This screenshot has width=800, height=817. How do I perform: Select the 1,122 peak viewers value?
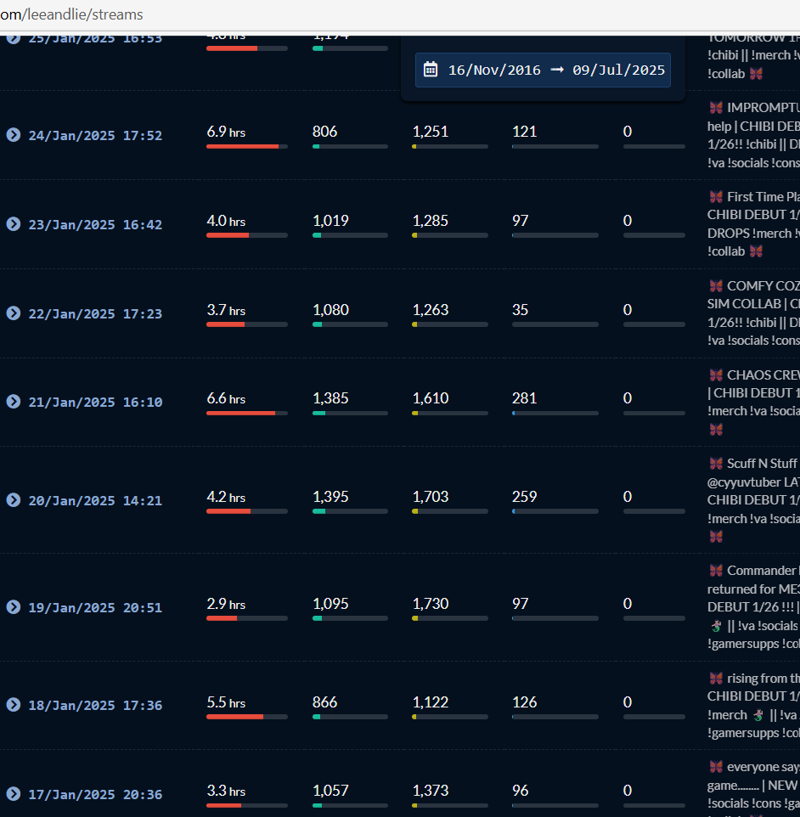431,701
